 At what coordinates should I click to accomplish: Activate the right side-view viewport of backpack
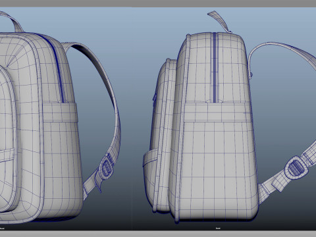click(x=224, y=118)
